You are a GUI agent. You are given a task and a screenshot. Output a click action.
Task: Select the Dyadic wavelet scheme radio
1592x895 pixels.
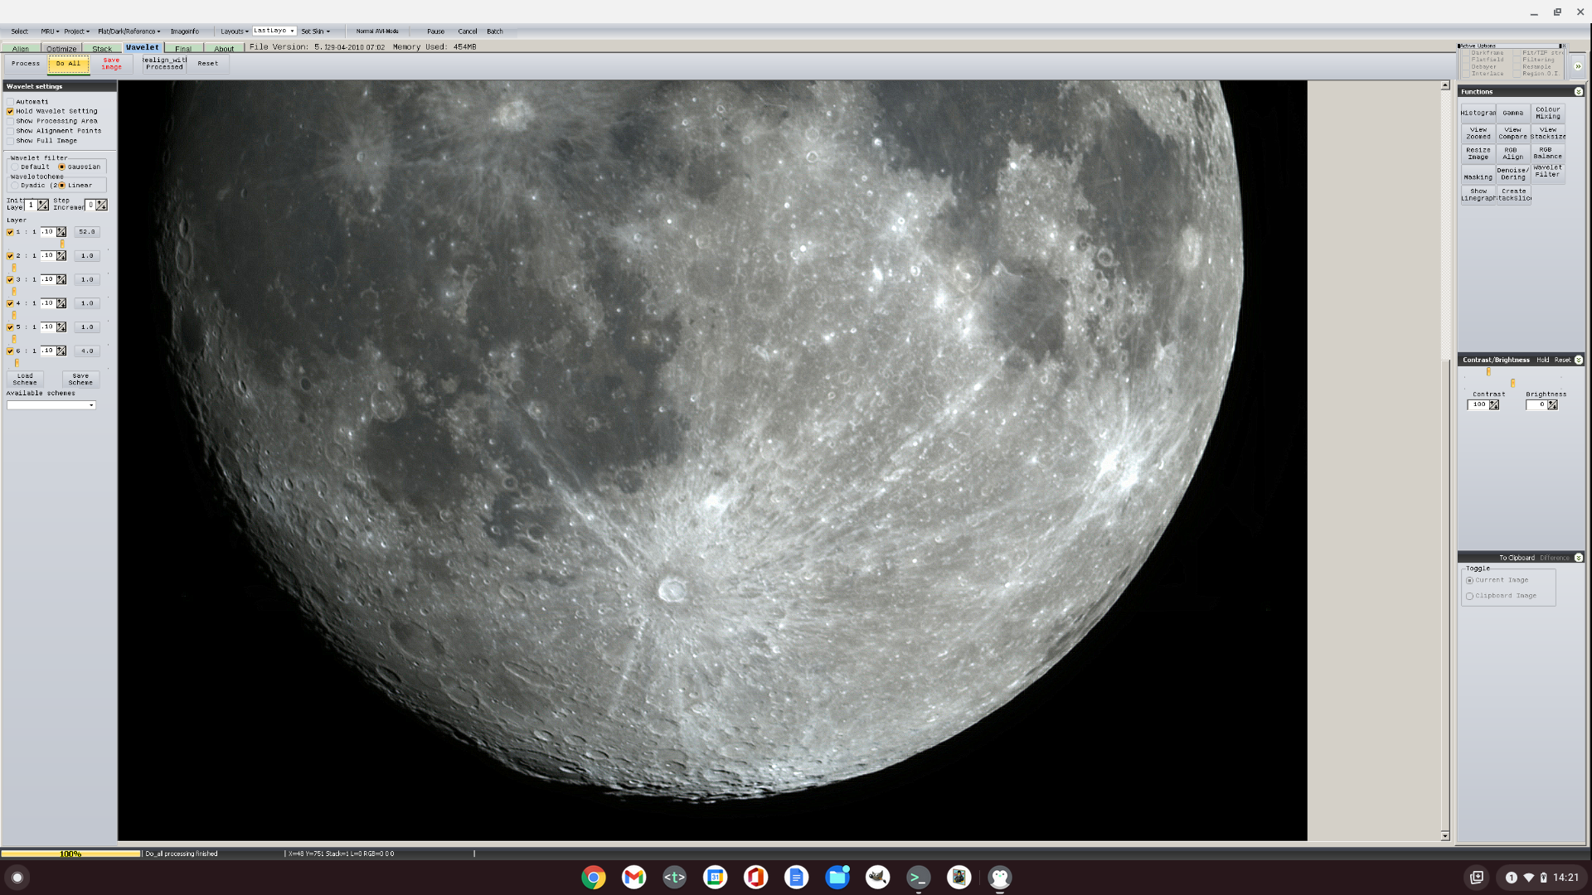click(15, 186)
